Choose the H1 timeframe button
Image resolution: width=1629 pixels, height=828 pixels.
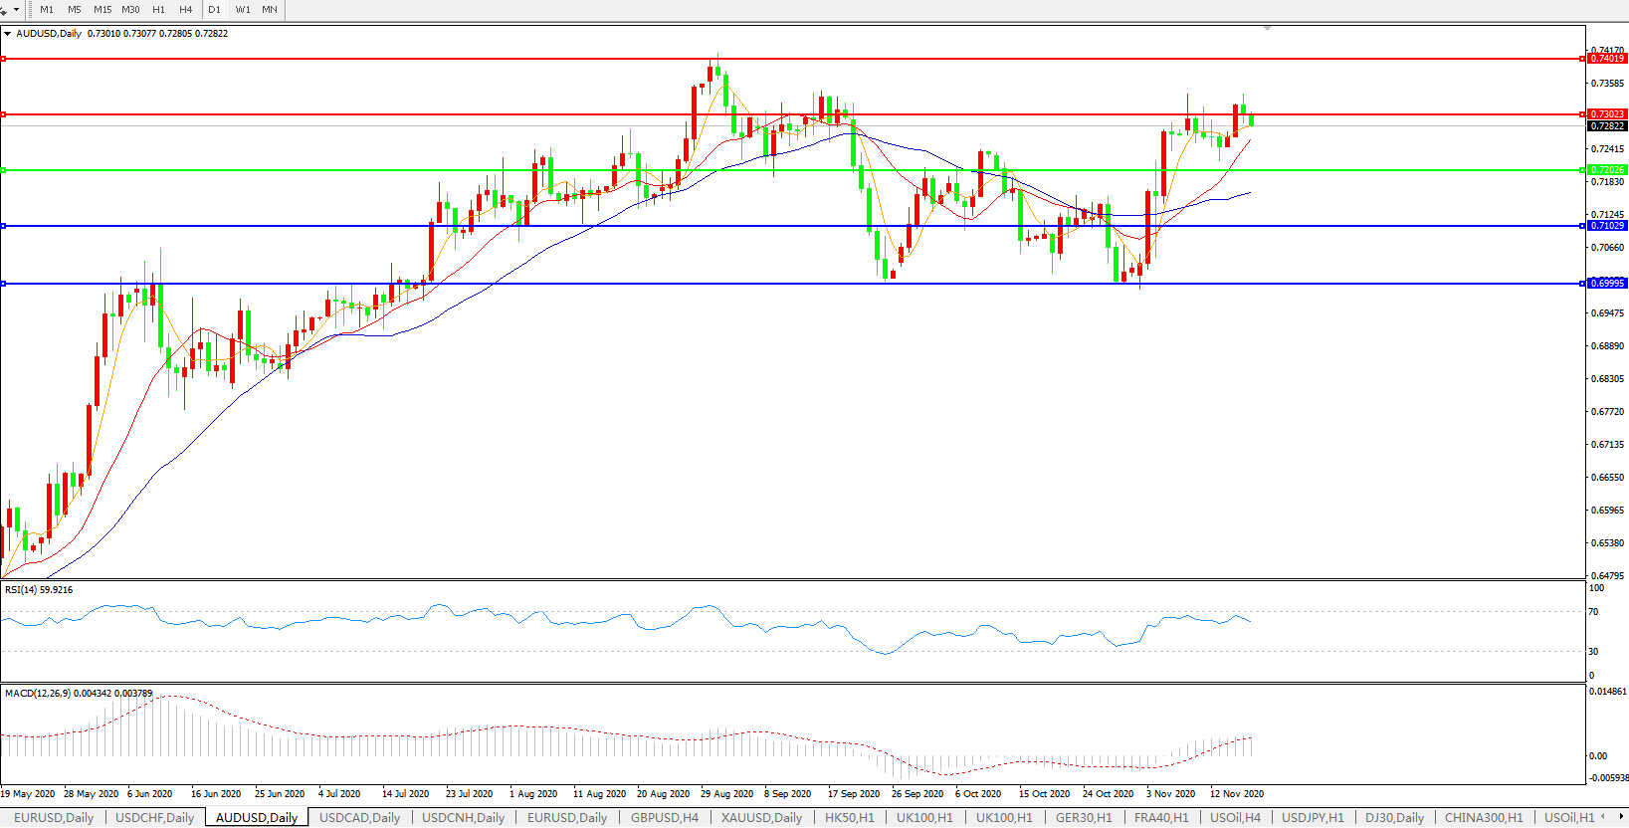coord(158,10)
